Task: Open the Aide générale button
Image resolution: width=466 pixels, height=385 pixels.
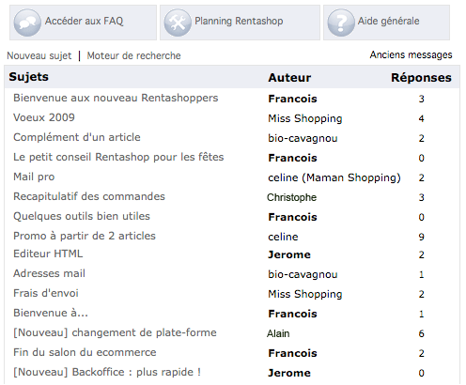Action: click(387, 23)
